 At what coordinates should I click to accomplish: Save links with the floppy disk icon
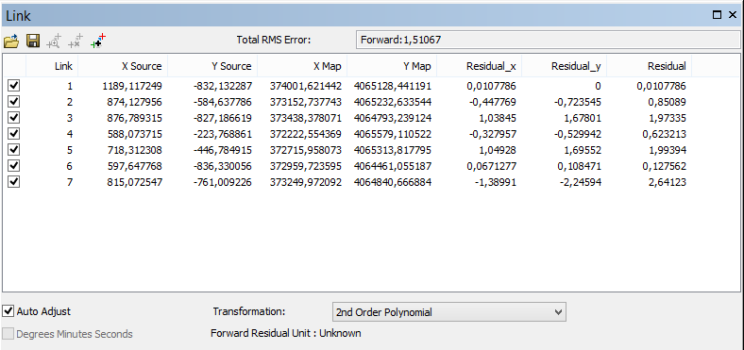click(x=33, y=41)
